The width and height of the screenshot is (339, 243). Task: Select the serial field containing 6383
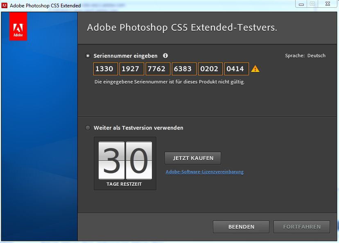[x=184, y=69]
